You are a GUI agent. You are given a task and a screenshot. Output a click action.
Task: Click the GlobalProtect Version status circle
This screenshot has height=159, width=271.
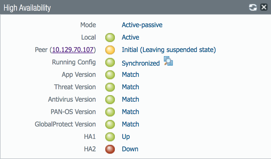coord(110,124)
